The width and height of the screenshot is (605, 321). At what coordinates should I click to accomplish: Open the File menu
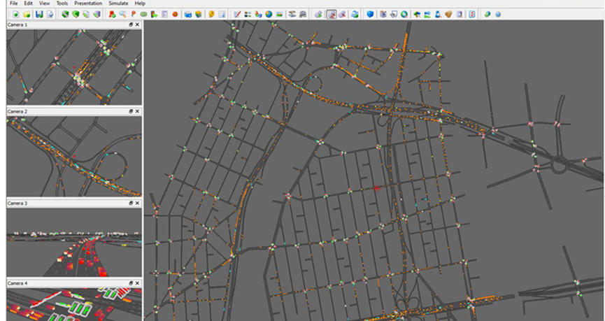click(13, 3)
